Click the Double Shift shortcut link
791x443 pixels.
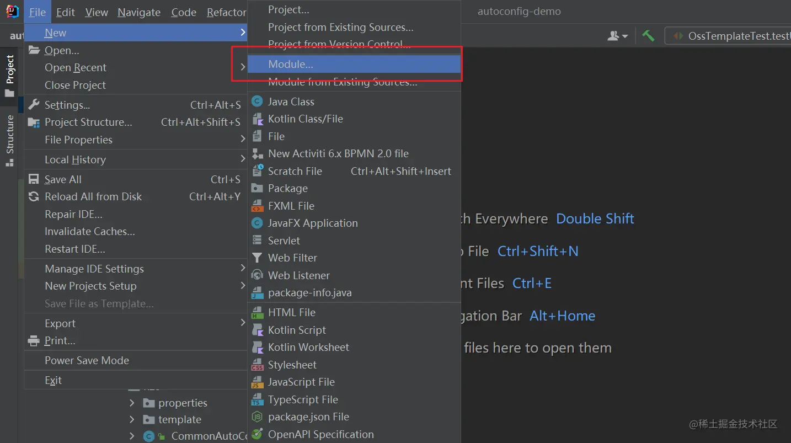coord(595,218)
